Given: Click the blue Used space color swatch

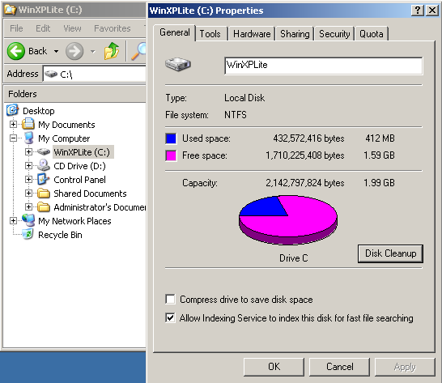Looking at the screenshot, I should [171, 138].
